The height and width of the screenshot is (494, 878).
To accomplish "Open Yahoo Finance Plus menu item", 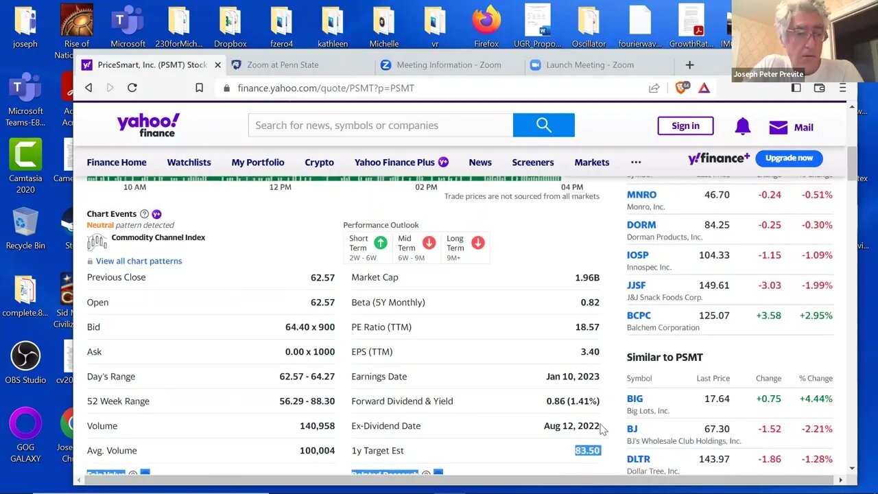I will click(401, 163).
